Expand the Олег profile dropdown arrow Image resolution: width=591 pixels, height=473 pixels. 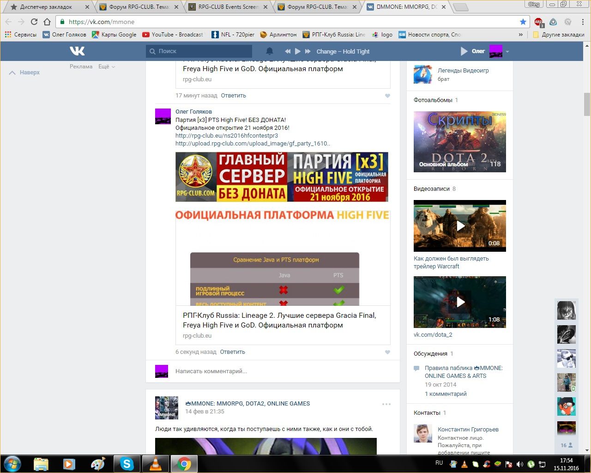(x=507, y=51)
